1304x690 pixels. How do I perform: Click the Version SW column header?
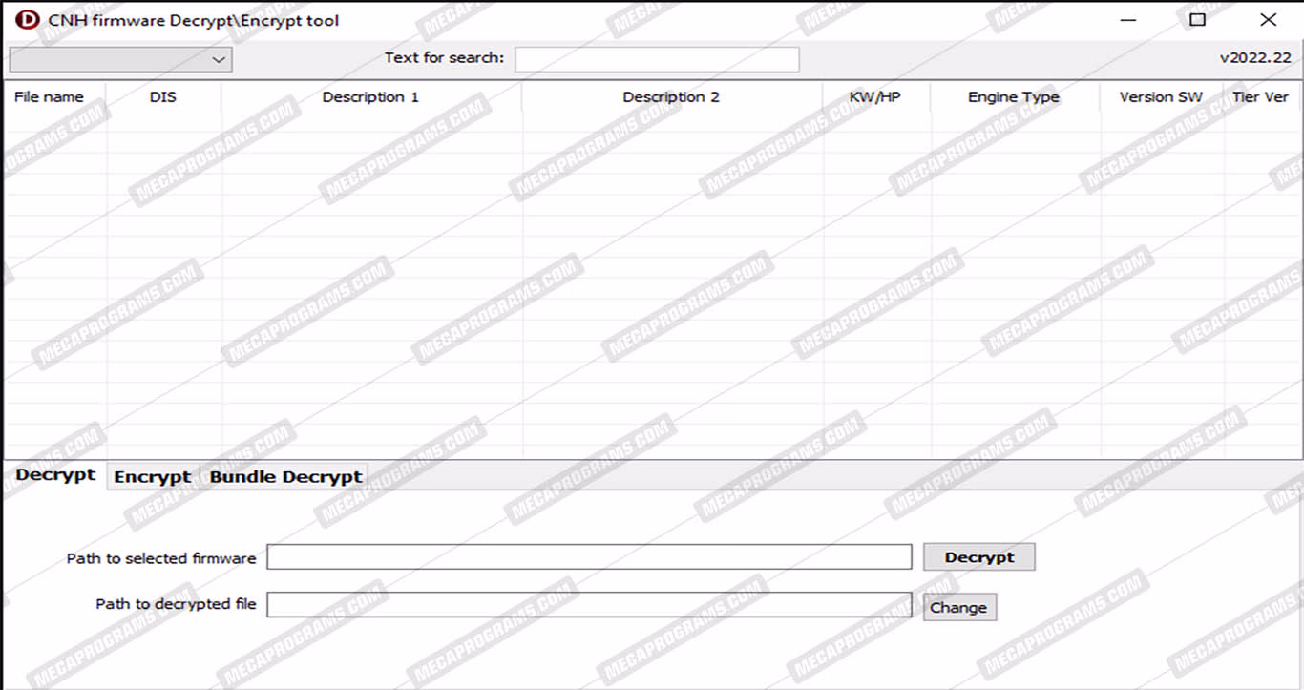point(1161,97)
